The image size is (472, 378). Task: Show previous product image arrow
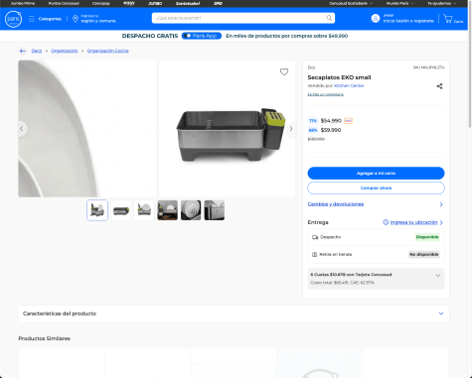tap(22, 129)
